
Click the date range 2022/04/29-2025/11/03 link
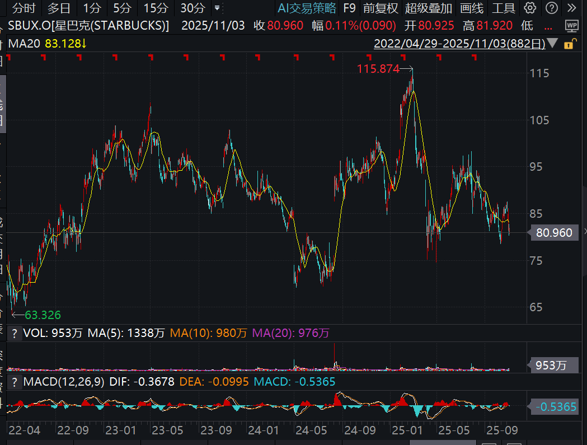coord(459,44)
